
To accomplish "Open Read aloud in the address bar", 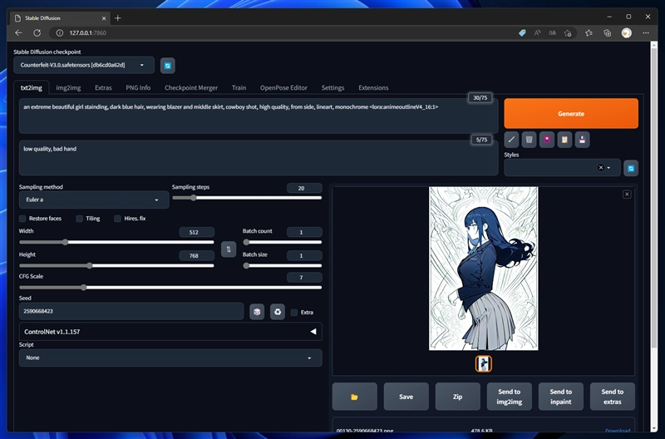I will click(x=537, y=32).
